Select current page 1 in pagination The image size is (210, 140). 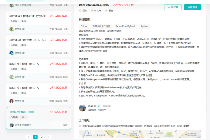pyautogui.click(x=35, y=137)
